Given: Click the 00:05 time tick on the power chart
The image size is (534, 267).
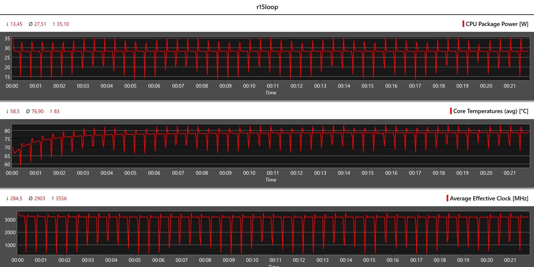Looking at the screenshot, I should [x=130, y=86].
